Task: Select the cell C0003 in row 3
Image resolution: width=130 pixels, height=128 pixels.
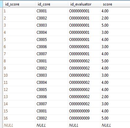Action: (x=51, y=25)
